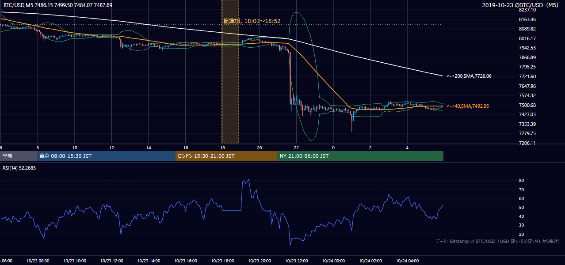Click the 7353.39 price axis label
Image resolution: width=565 pixels, height=265 pixels.
point(527,124)
